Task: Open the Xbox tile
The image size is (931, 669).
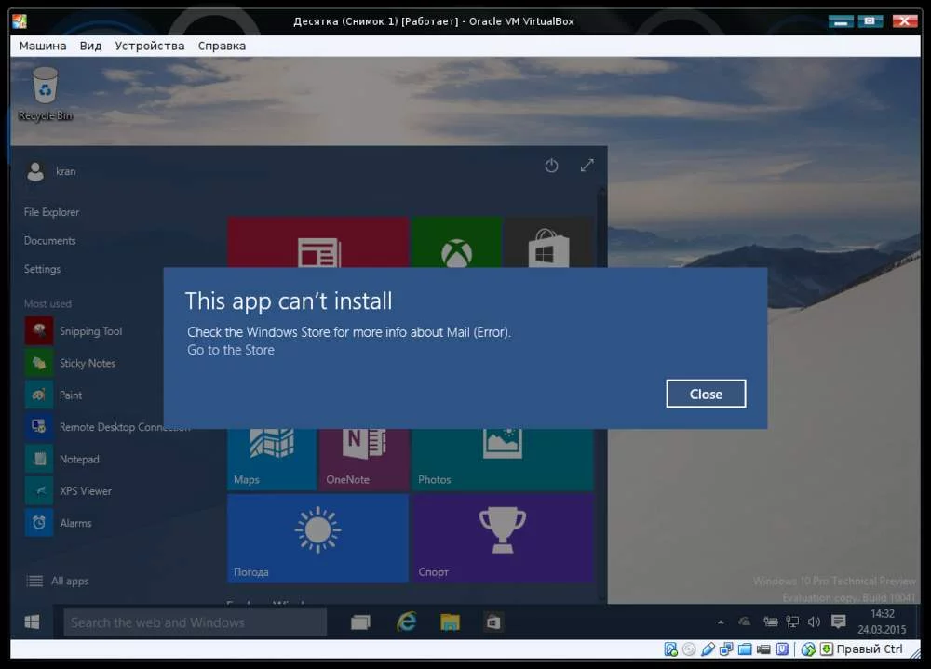Action: point(456,242)
